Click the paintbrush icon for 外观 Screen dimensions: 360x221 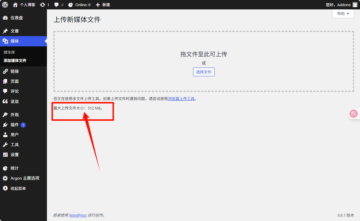pyautogui.click(x=5, y=115)
